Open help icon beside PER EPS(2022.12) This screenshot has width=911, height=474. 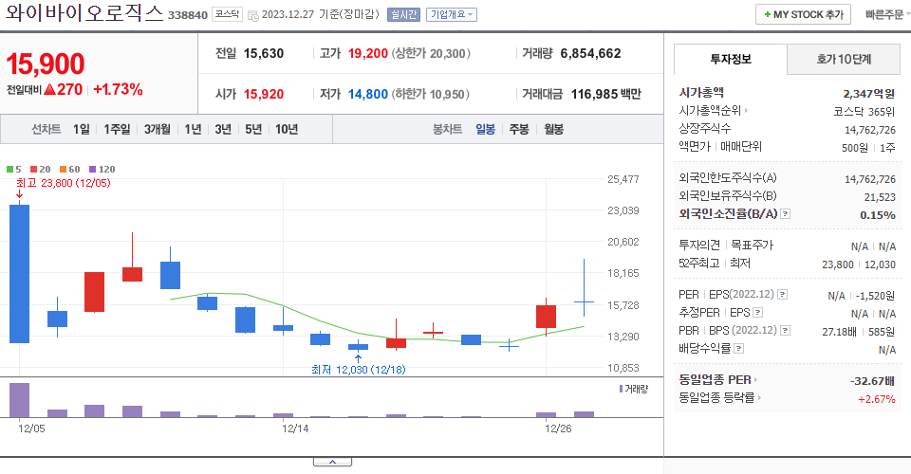(783, 295)
